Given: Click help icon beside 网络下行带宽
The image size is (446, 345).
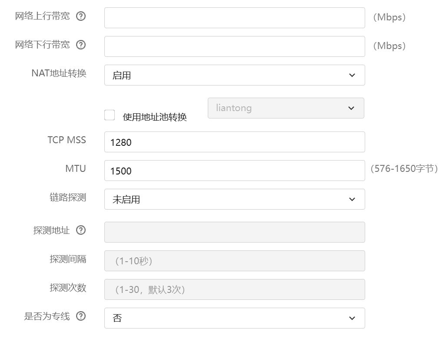Looking at the screenshot, I should coord(81,45).
